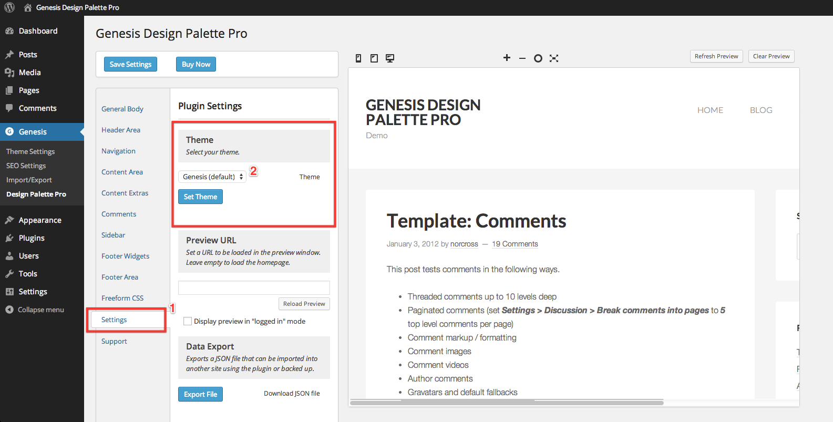This screenshot has width=833, height=422.
Task: Click the Appearance paintbrush icon
Action: [9, 220]
